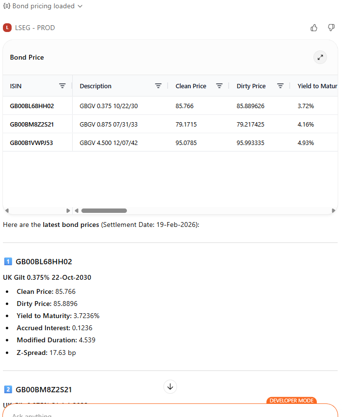Click the Ask anything input field
Image resolution: width=342 pixels, height=417 pixels.
coord(145,413)
